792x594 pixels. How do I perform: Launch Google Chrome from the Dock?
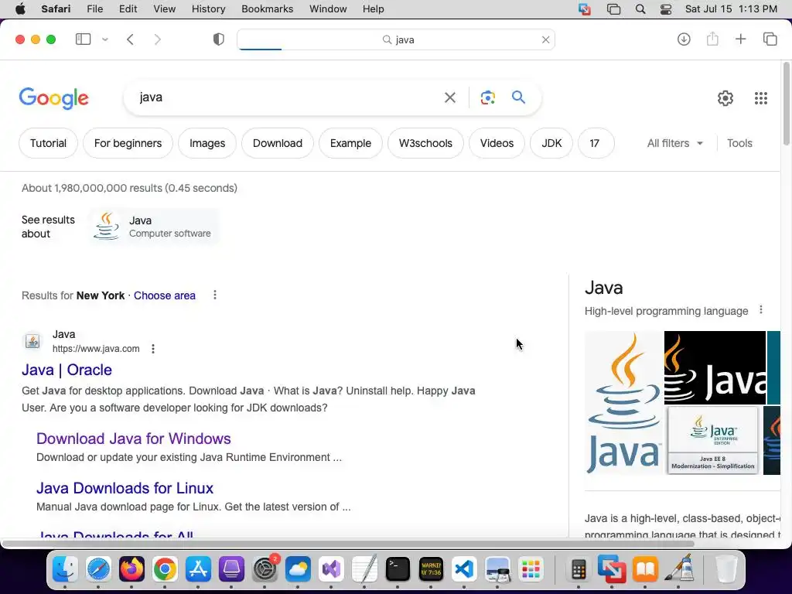(165, 569)
